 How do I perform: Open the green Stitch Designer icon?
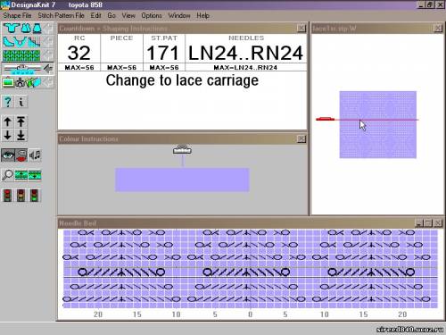(21, 55)
